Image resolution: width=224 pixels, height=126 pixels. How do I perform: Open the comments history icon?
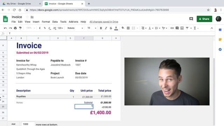point(191,19)
